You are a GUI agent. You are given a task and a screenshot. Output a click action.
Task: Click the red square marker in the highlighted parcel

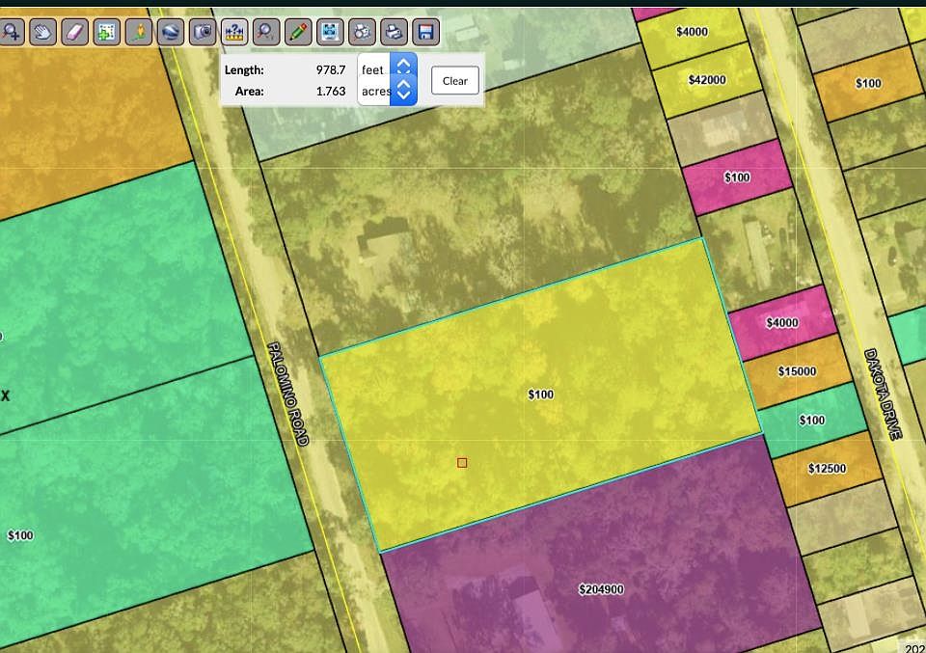coord(462,463)
